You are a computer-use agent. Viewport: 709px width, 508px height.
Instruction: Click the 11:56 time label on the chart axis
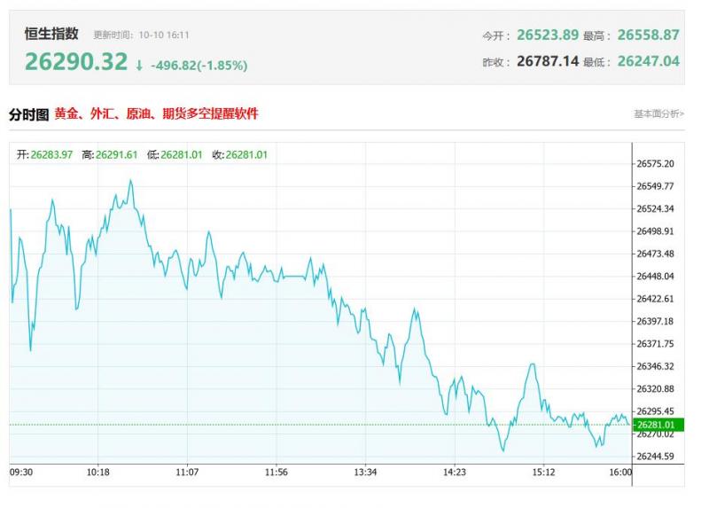click(277, 473)
